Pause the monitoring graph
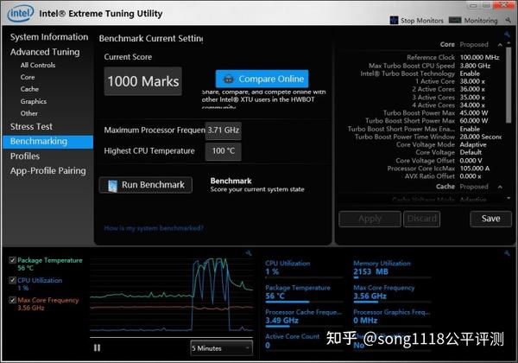518x363 pixels. click(97, 347)
